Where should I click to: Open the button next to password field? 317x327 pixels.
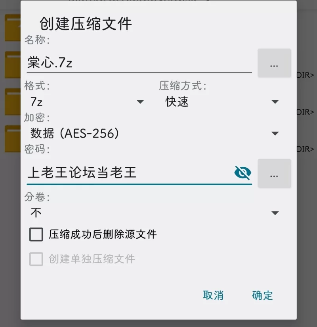pyautogui.click(x=274, y=173)
